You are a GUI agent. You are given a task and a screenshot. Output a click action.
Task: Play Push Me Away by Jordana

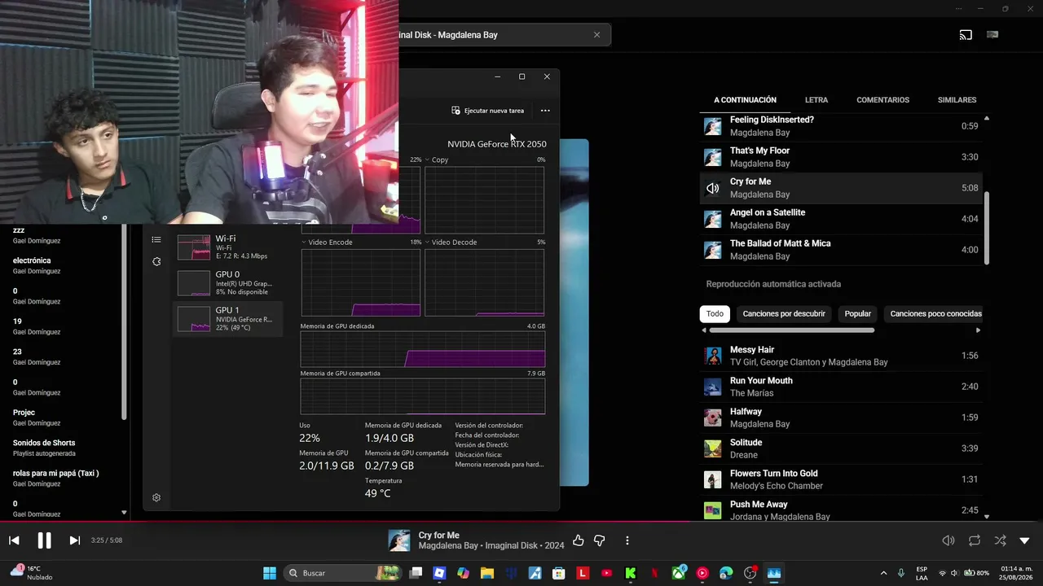click(841, 510)
